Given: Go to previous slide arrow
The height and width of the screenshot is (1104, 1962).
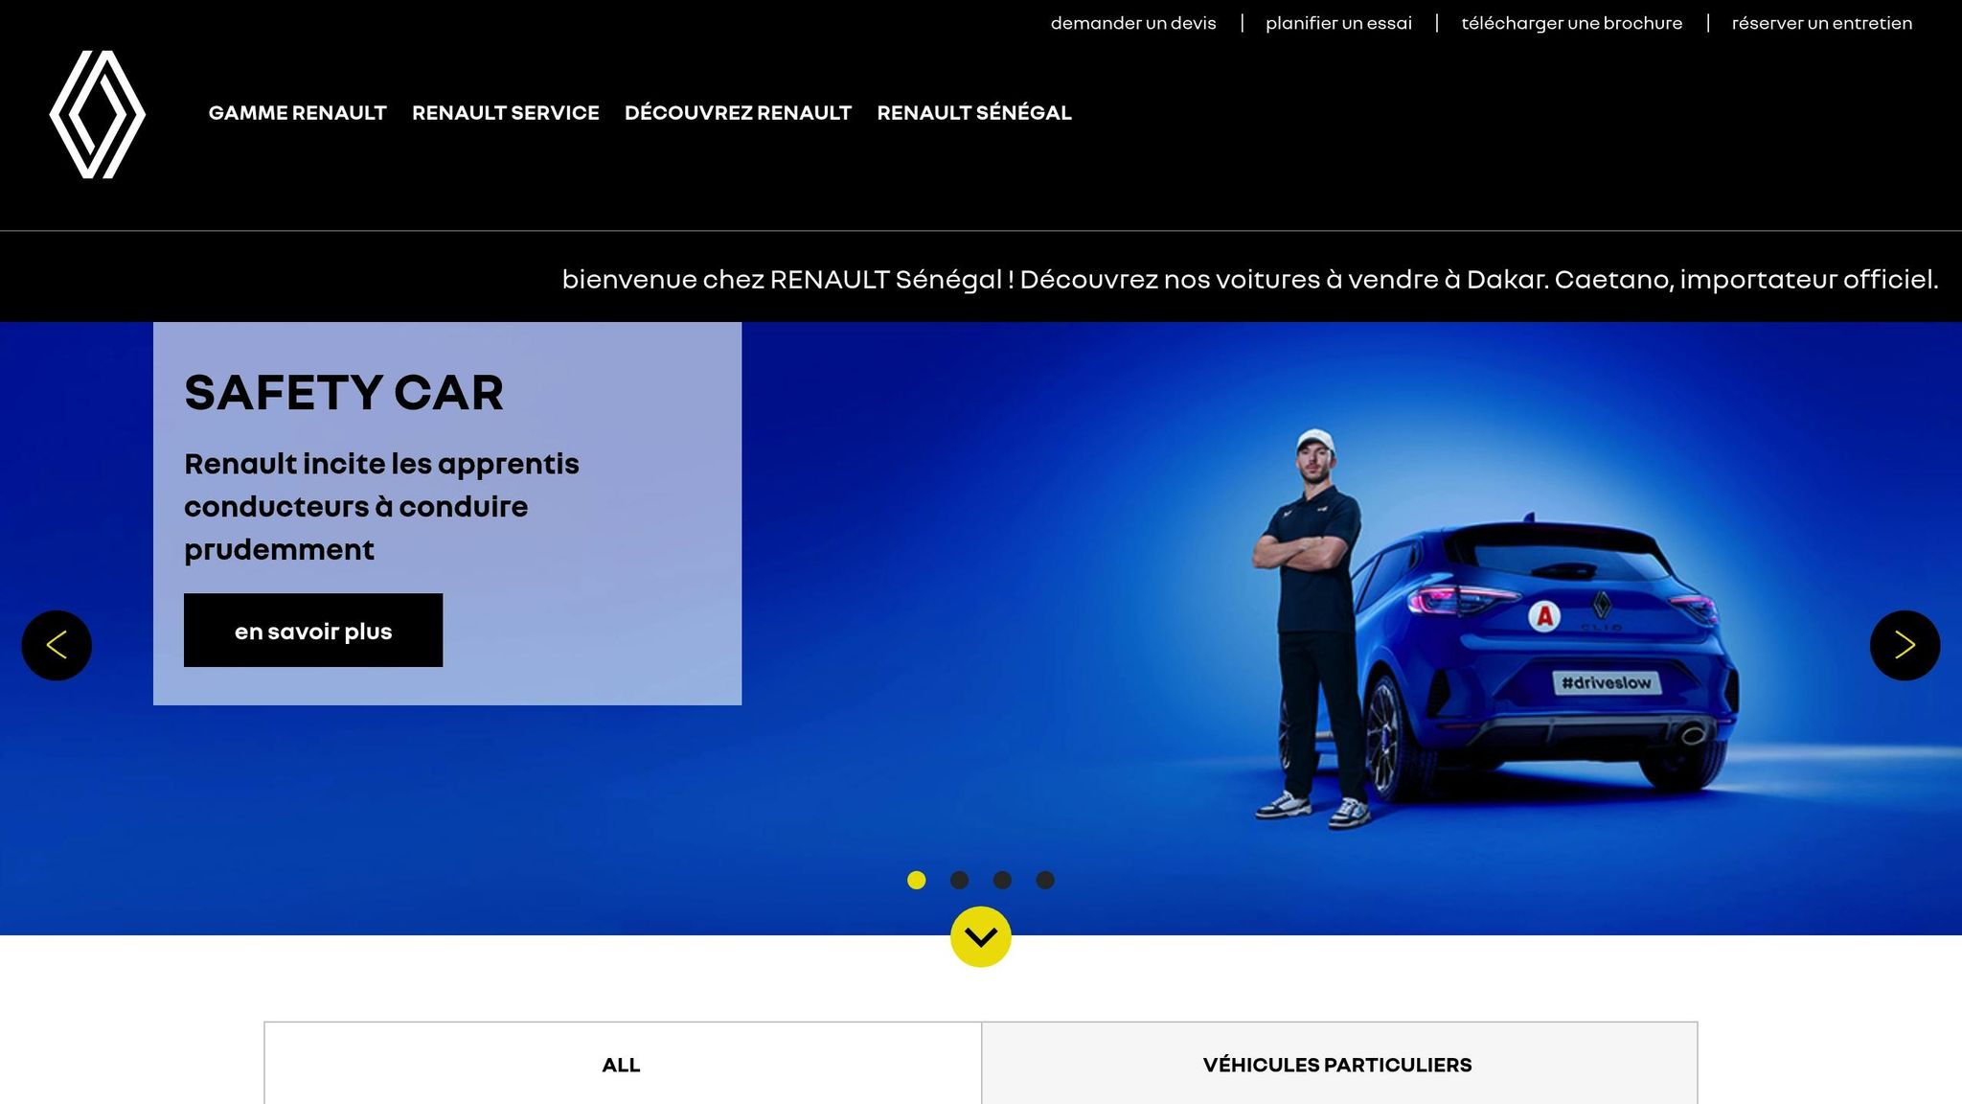Looking at the screenshot, I should [x=57, y=646].
